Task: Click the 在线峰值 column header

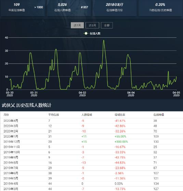Action: (x=159, y=115)
